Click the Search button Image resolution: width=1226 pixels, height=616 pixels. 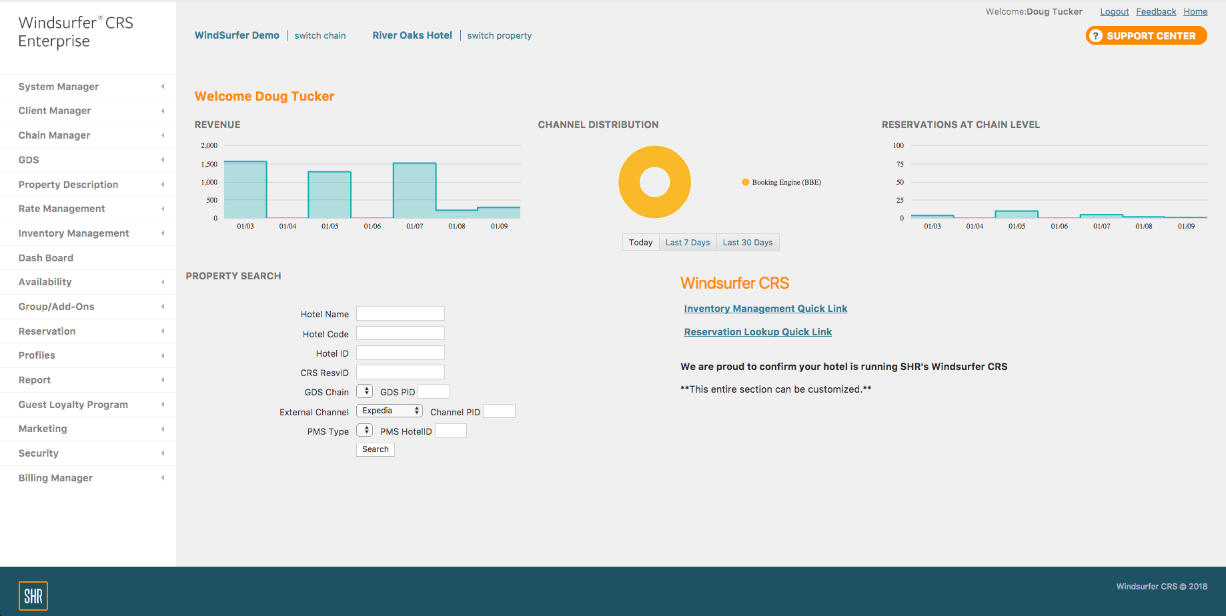(376, 449)
